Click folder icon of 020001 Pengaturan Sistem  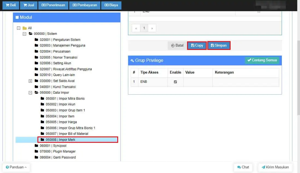(36, 40)
